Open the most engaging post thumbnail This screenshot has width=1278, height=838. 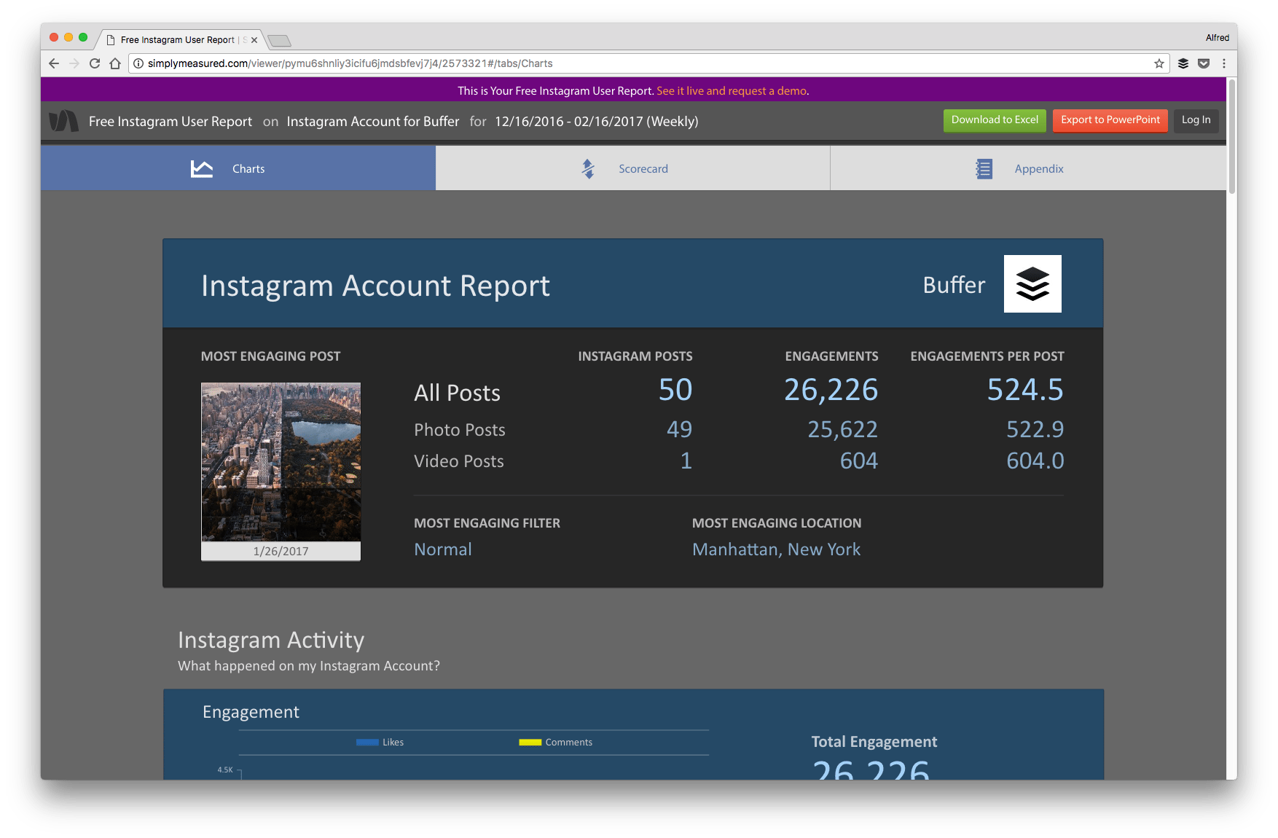click(281, 462)
